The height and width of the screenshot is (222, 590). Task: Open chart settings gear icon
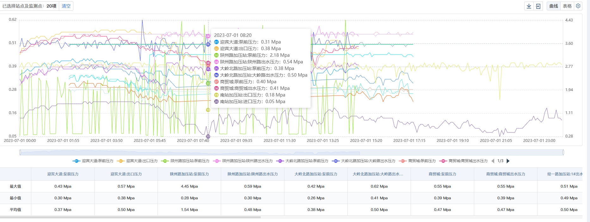578,6
